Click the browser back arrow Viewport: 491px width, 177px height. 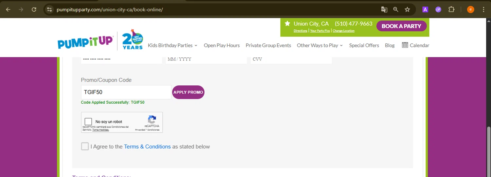click(x=8, y=9)
